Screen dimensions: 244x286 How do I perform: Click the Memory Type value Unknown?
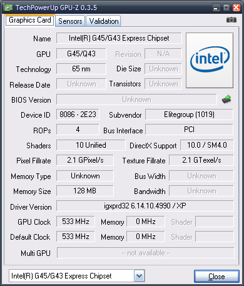click(x=85, y=176)
